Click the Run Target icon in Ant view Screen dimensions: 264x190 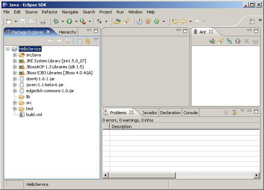pos(238,41)
